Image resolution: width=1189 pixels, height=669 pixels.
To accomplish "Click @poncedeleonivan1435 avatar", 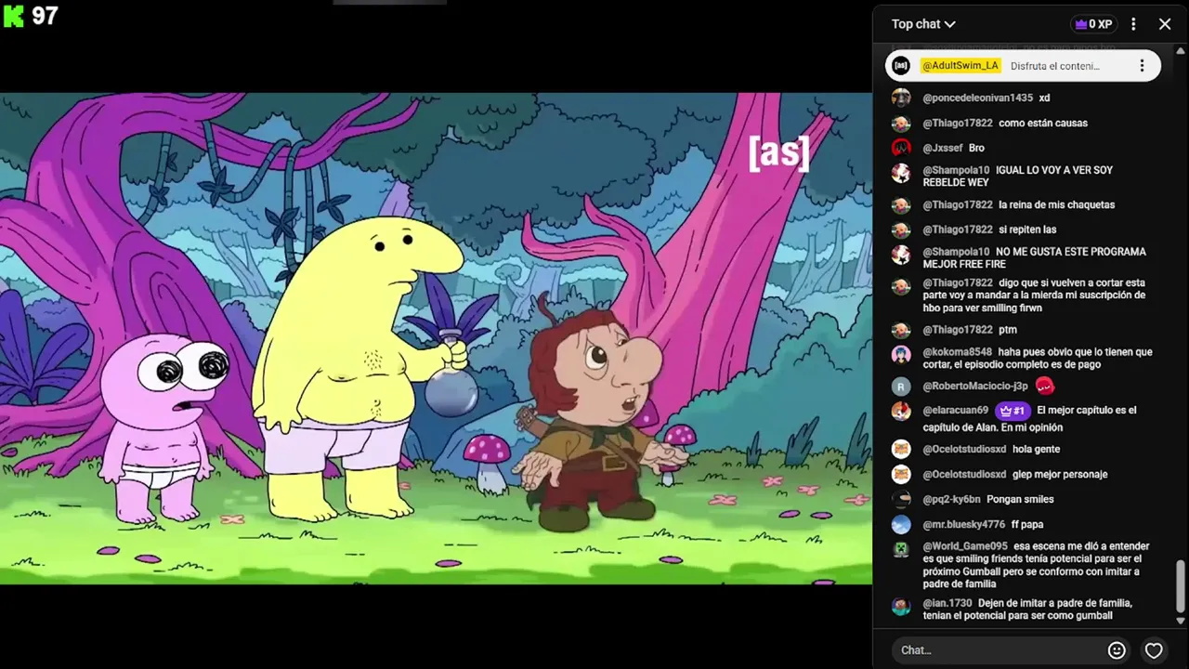I will click(901, 98).
